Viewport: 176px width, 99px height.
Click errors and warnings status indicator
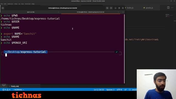click(x=6, y=90)
